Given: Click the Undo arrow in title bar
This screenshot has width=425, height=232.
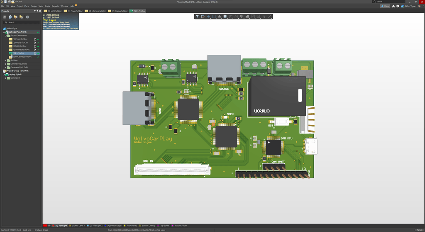Looking at the screenshot, I should pos(17,2).
